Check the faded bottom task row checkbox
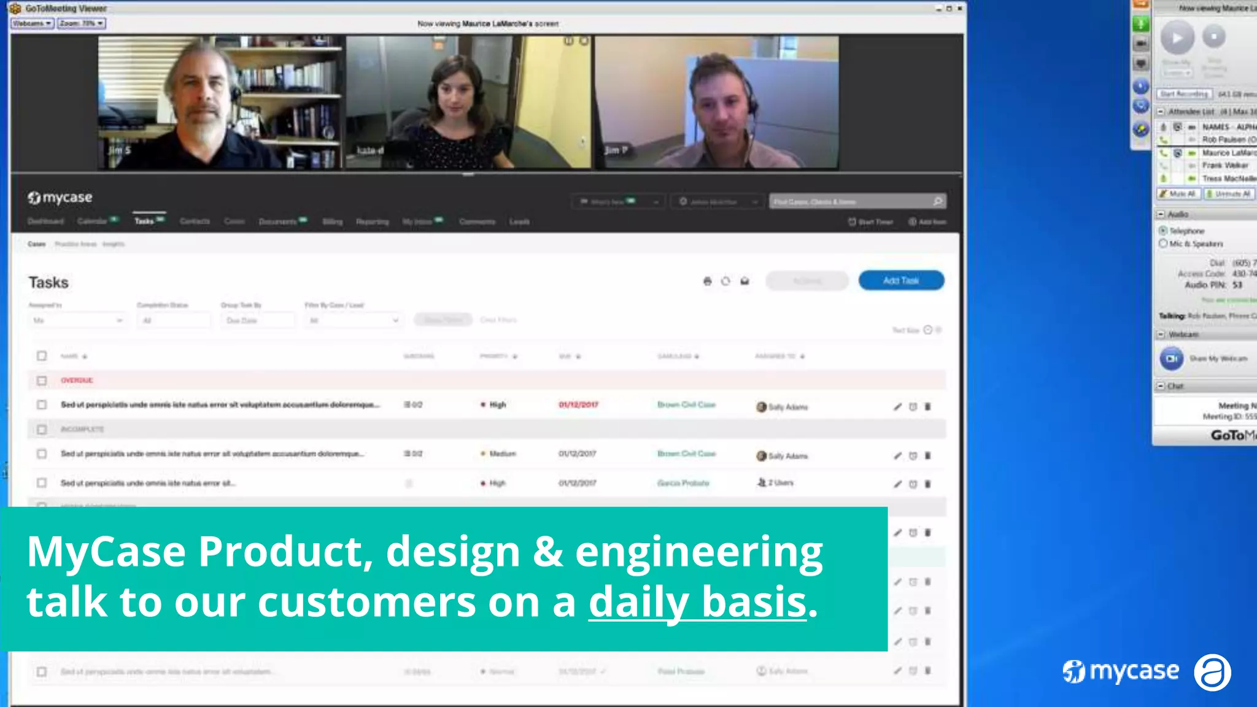This screenshot has height=707, width=1257. tap(42, 672)
